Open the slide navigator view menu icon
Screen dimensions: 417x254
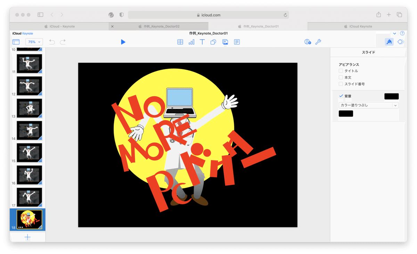[x=16, y=42]
